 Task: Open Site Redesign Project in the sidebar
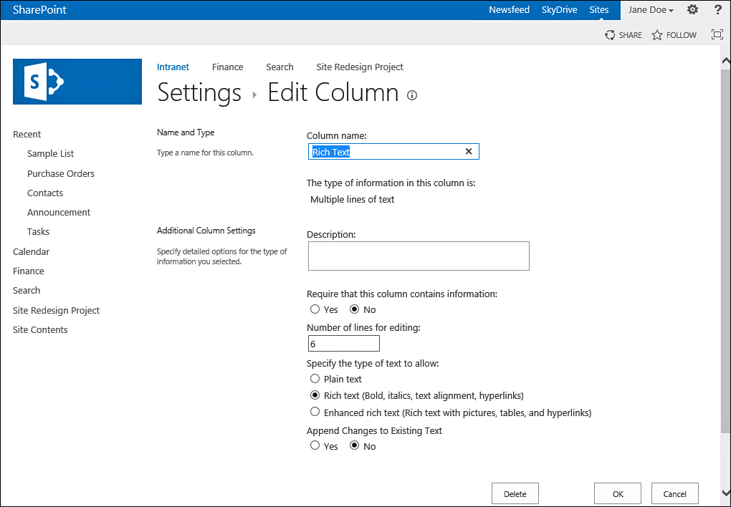tap(57, 310)
